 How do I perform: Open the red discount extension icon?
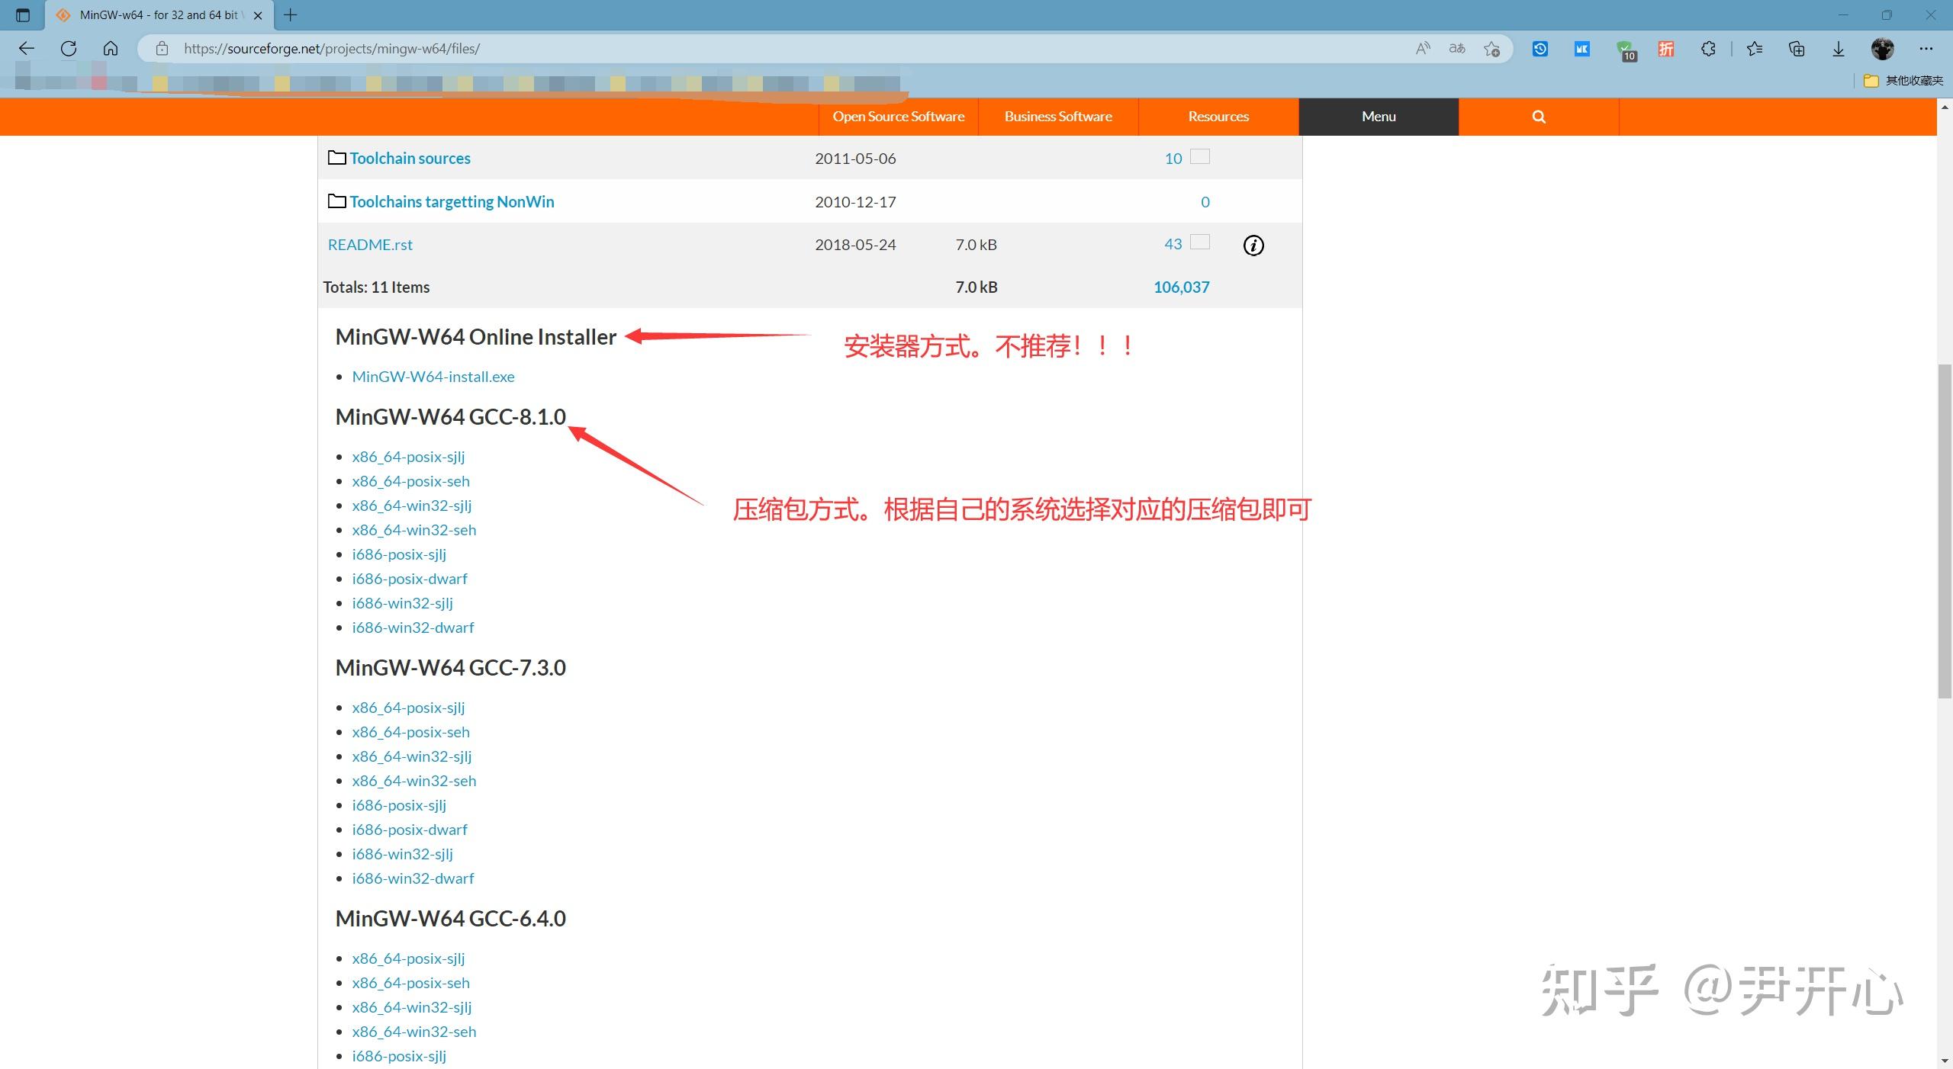1666,49
